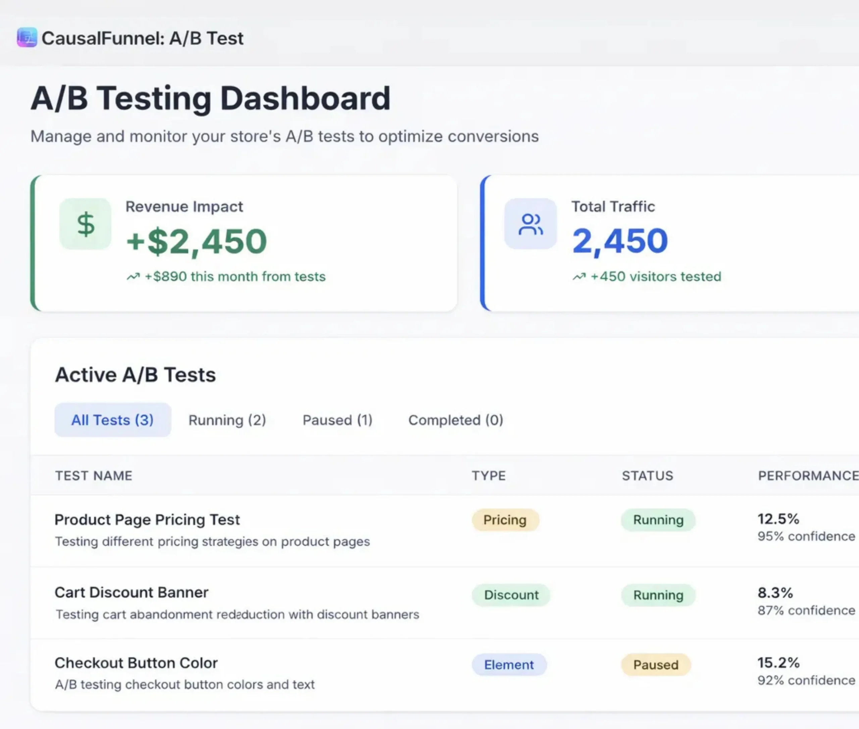Click the TEST NAME column header

coord(94,476)
